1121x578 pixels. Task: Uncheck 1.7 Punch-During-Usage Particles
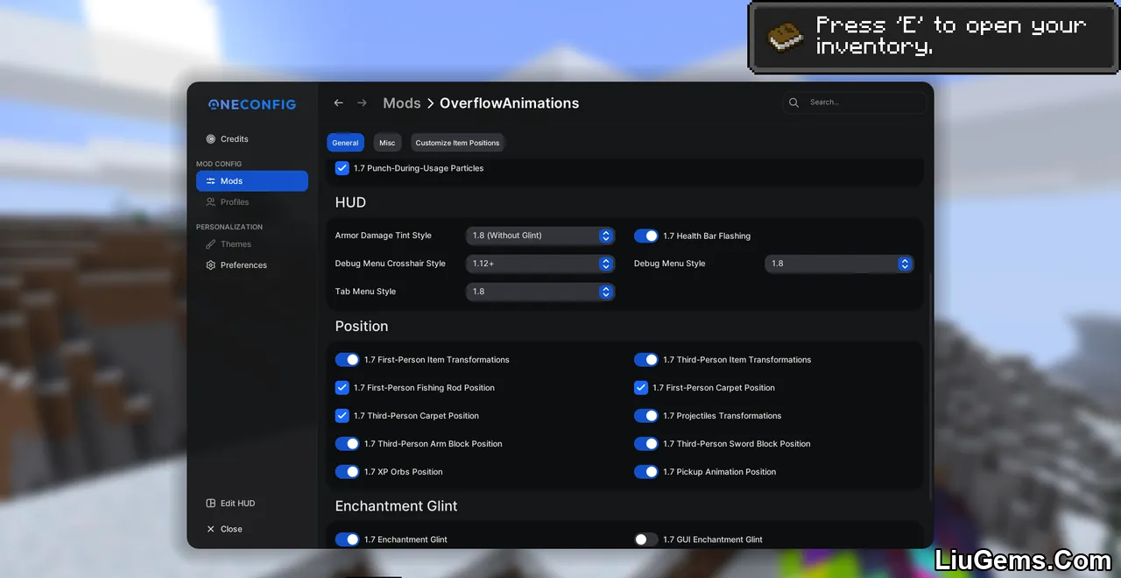pos(342,168)
